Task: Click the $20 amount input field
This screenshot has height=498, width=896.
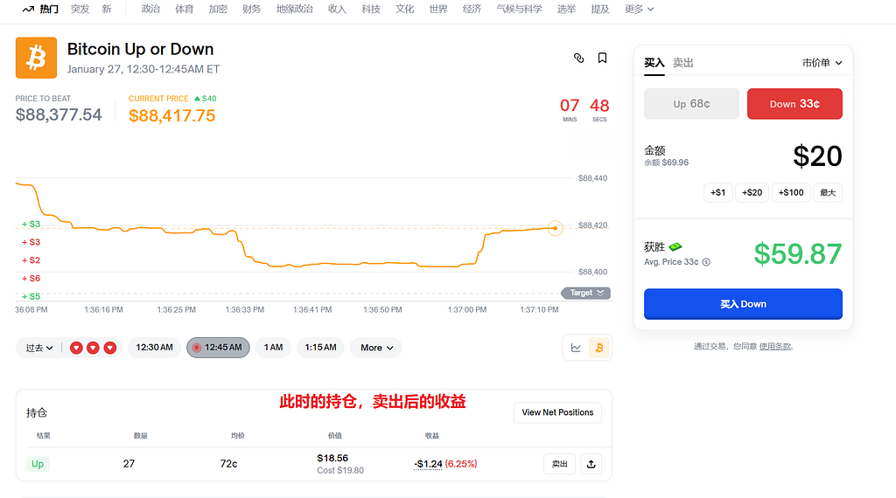Action: (816, 156)
